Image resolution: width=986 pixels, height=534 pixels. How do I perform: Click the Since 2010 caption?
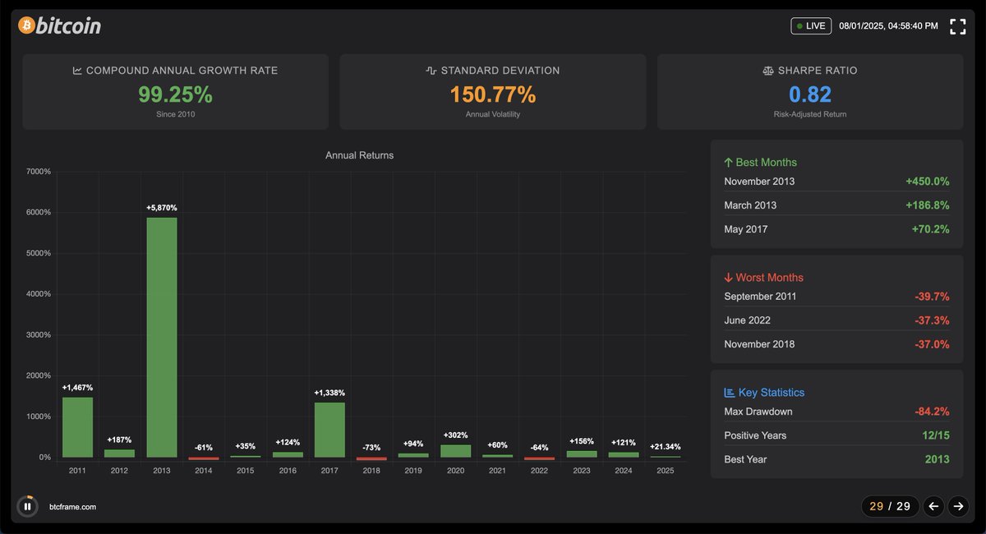coord(175,114)
